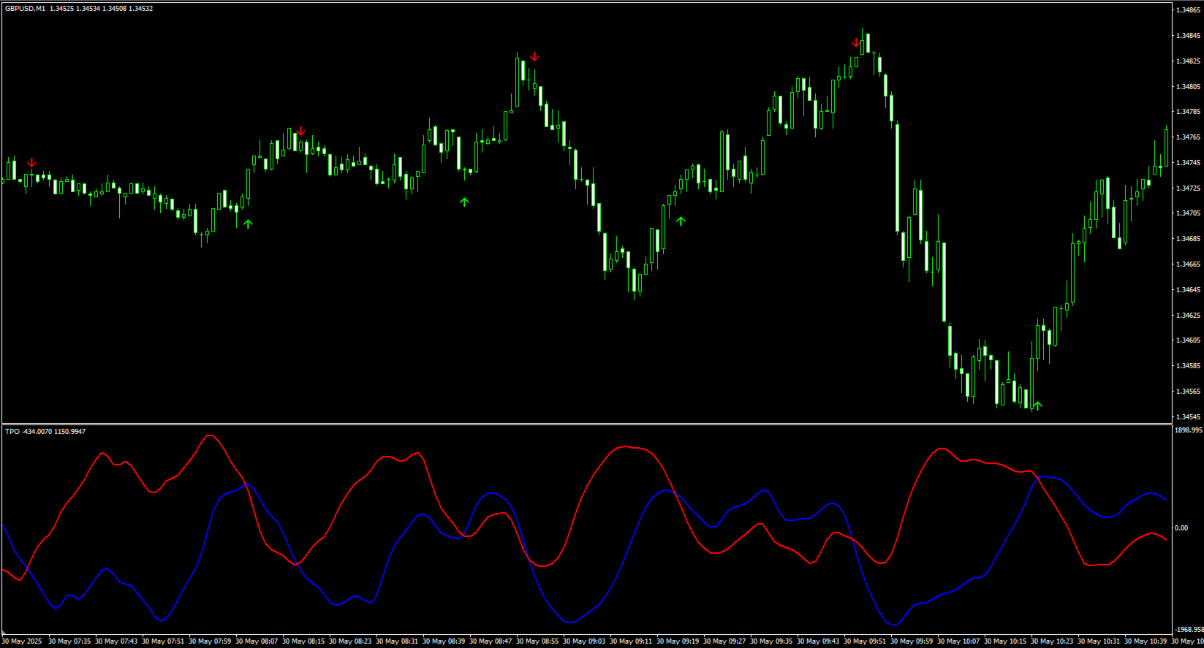Click the 1.34725 price label

tap(1188, 188)
